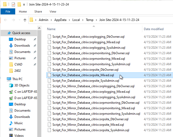This screenshot has width=173, height=137.
Task: Open the File menu
Action: point(8,12)
